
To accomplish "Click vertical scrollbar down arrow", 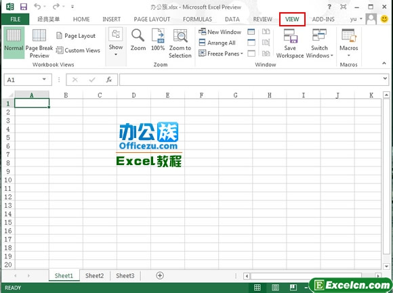I will (x=386, y=267).
